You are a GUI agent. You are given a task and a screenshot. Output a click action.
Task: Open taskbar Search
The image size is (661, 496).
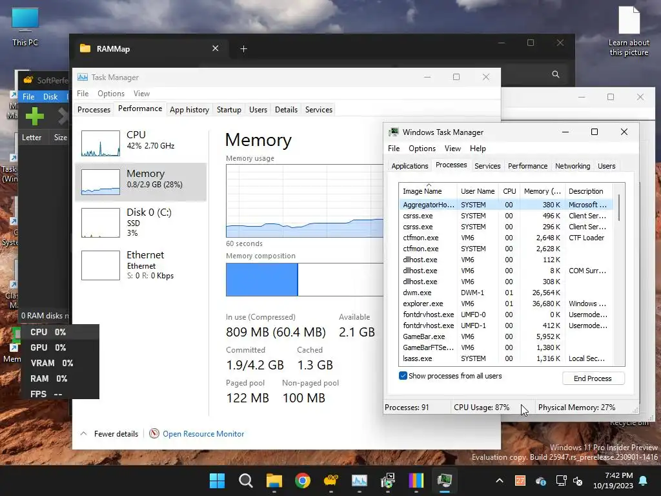[x=246, y=480]
